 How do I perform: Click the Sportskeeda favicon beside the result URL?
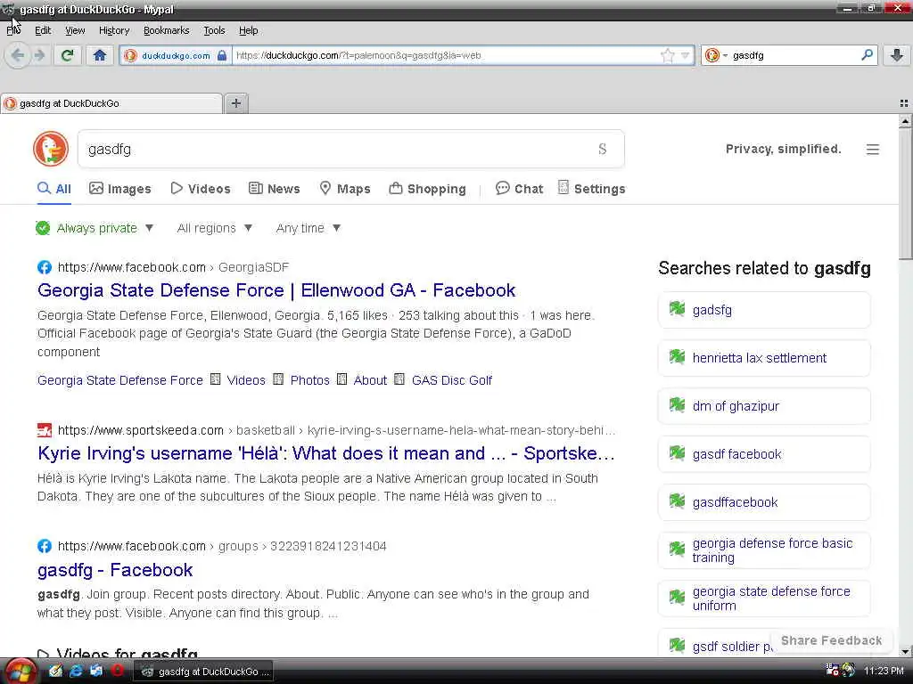tap(45, 430)
